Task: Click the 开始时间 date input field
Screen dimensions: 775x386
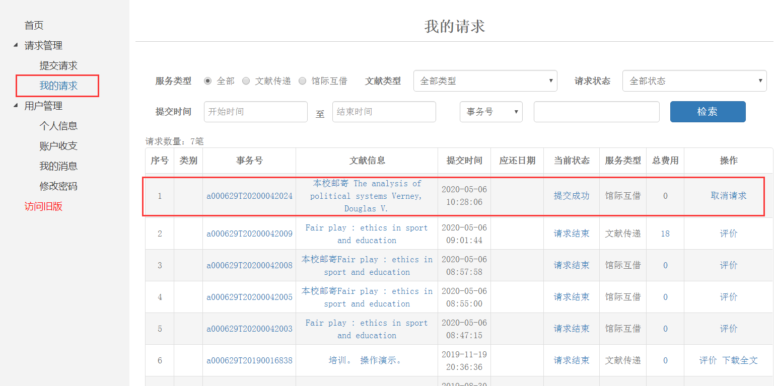Action: point(255,112)
